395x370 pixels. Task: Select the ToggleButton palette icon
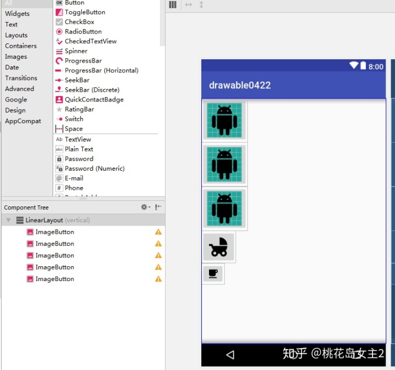pos(59,12)
